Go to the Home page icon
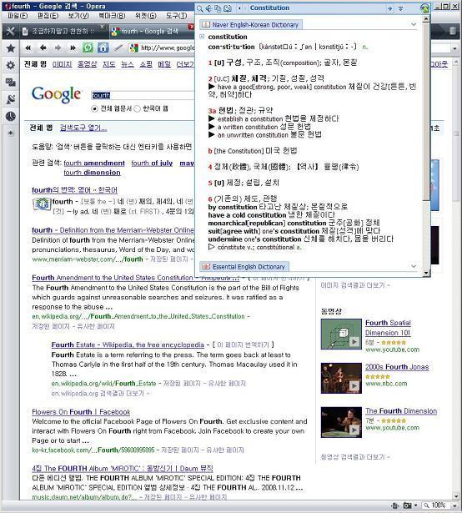This screenshot has width=462, height=513. [x=103, y=48]
